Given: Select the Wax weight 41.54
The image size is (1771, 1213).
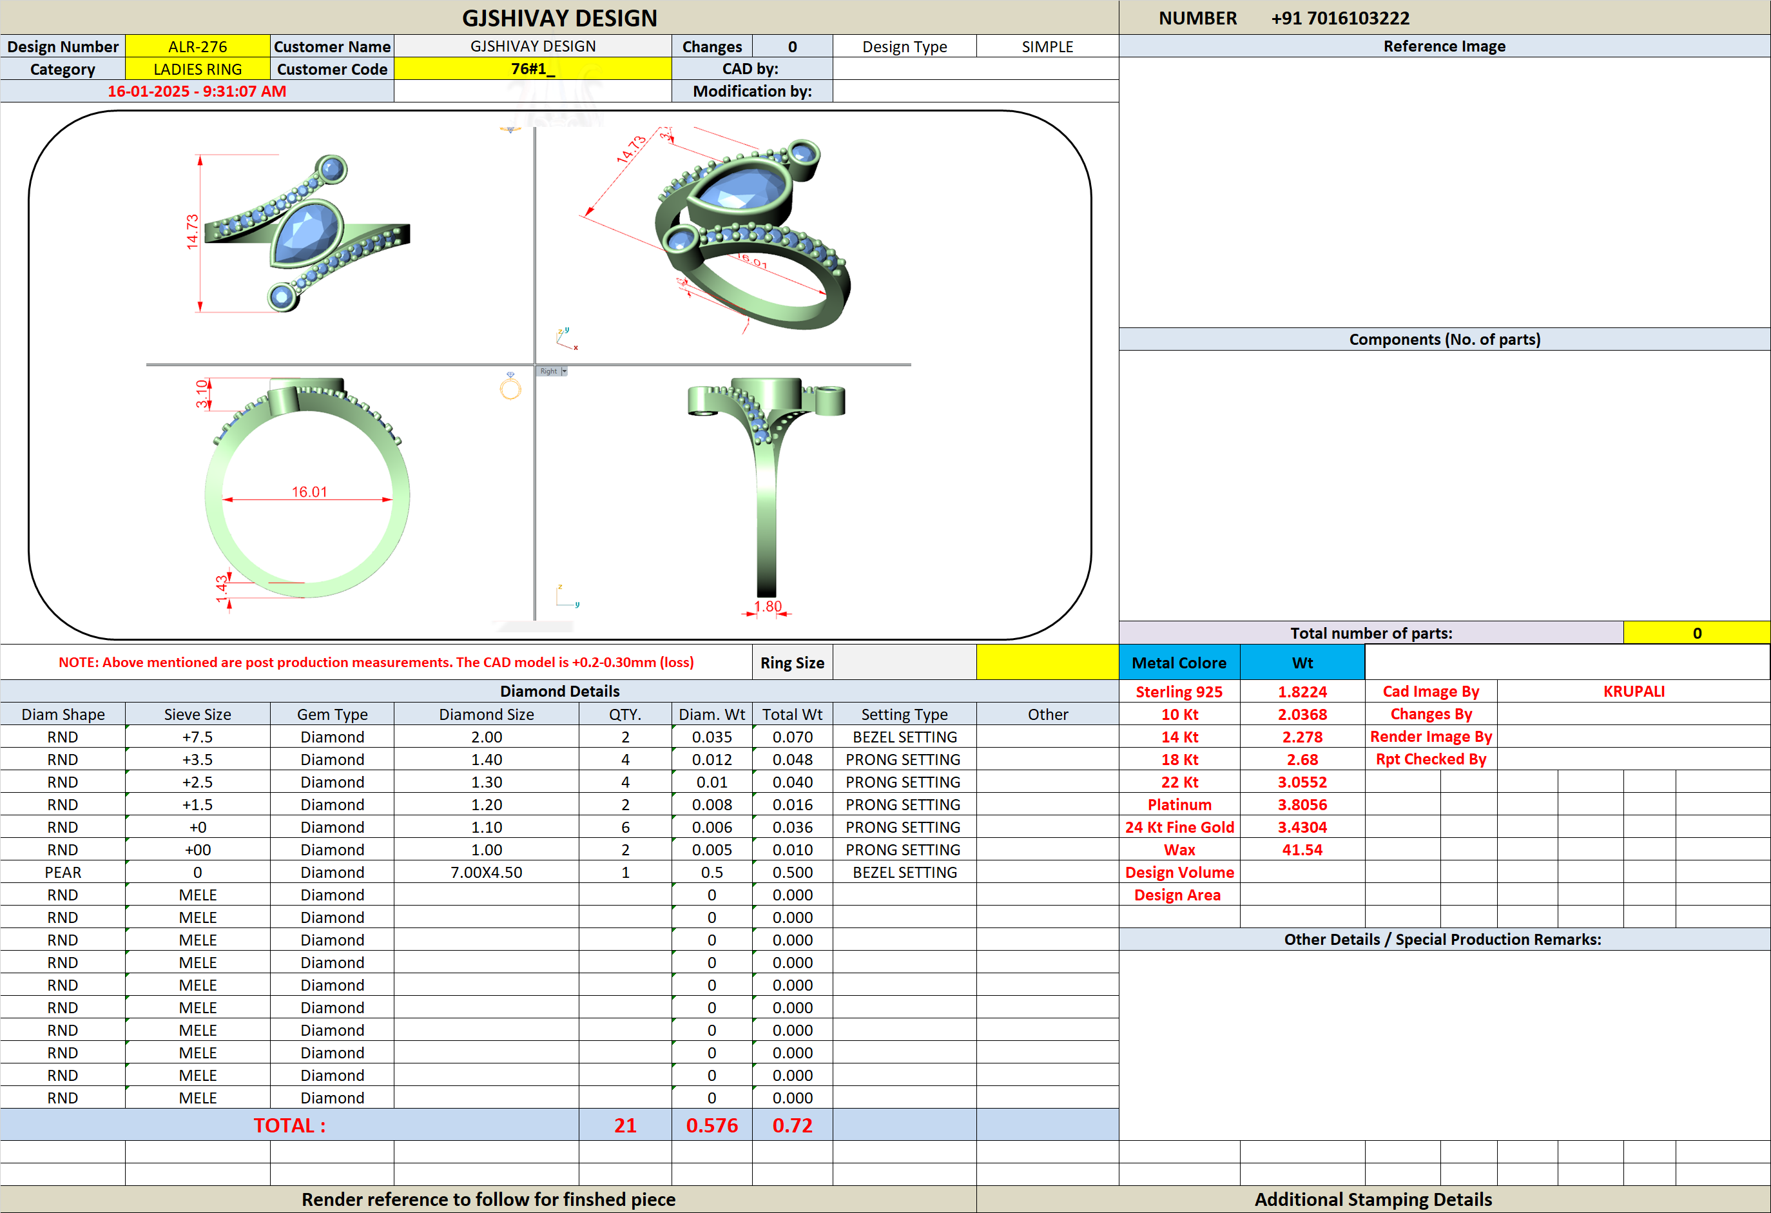Looking at the screenshot, I should coord(1302,849).
